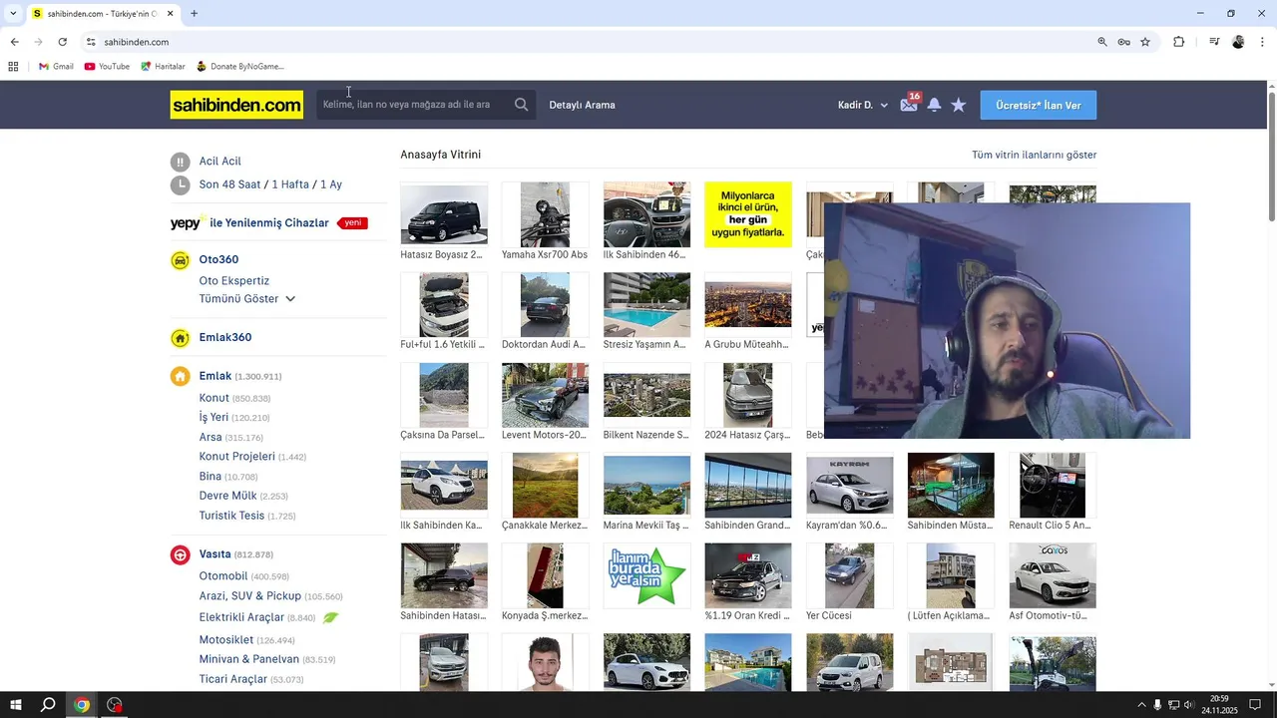Open the Son 48 Saat link
The width and height of the screenshot is (1277, 718).
229,184
